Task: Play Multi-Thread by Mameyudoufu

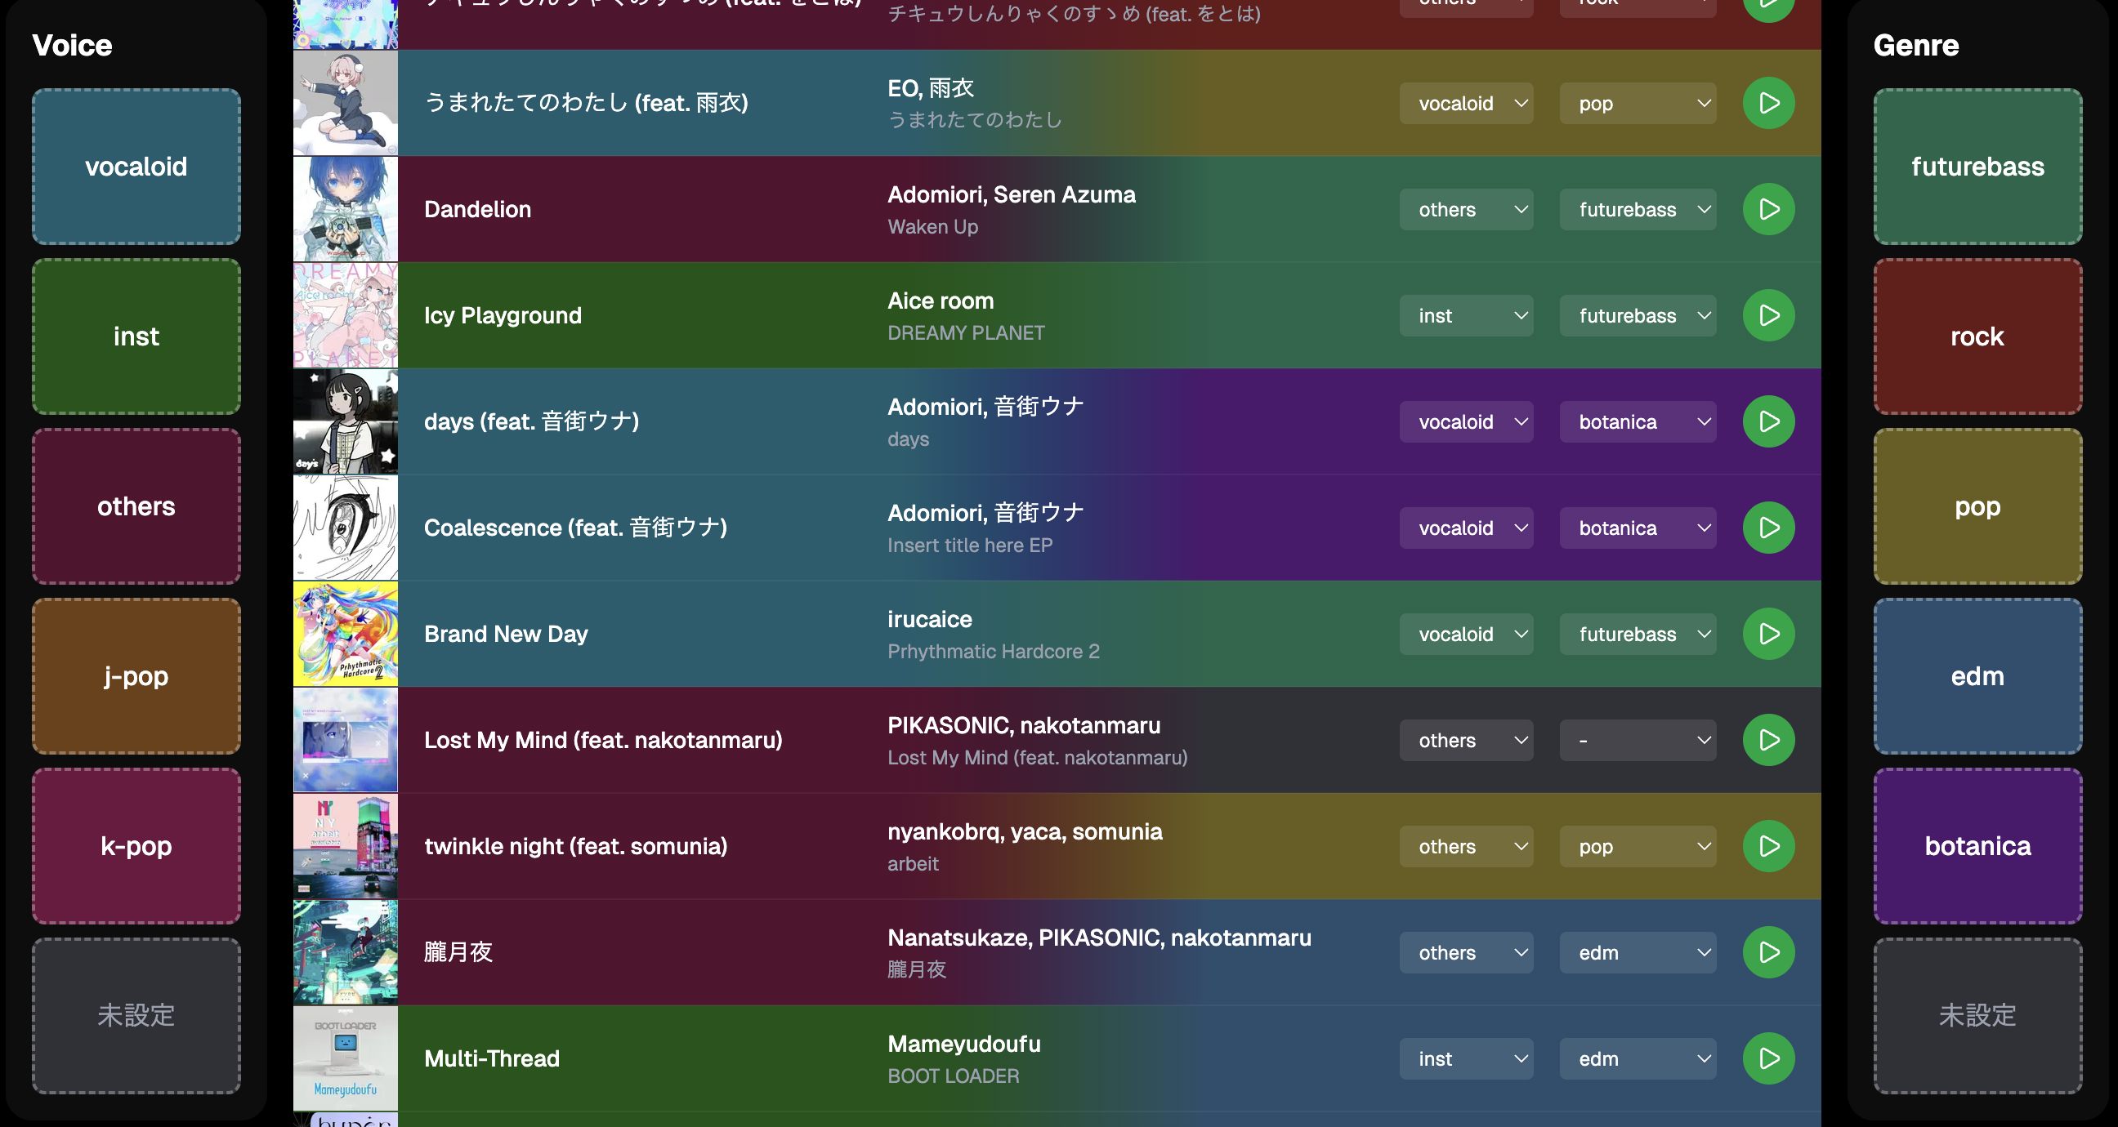Action: tap(1767, 1058)
